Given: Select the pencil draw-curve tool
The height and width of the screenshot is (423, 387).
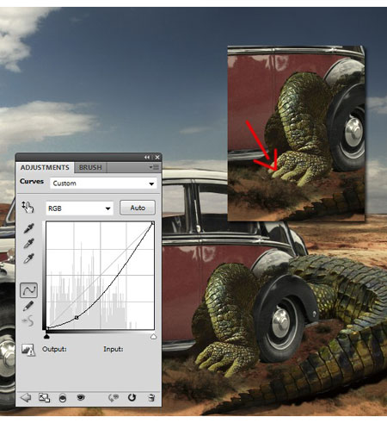Looking at the screenshot, I should point(28,306).
